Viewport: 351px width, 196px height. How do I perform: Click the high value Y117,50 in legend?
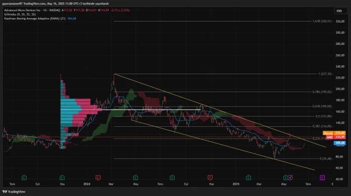[x=79, y=10]
